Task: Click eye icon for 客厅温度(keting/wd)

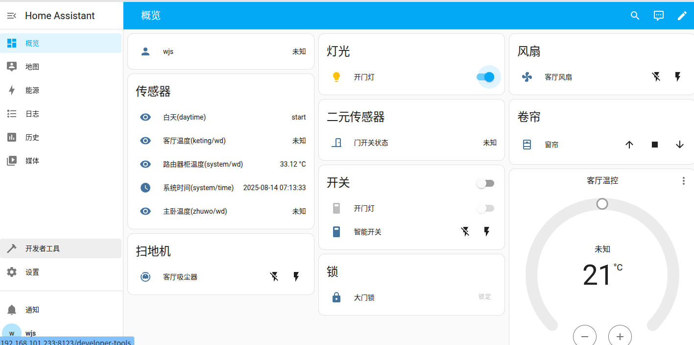Action: (145, 141)
